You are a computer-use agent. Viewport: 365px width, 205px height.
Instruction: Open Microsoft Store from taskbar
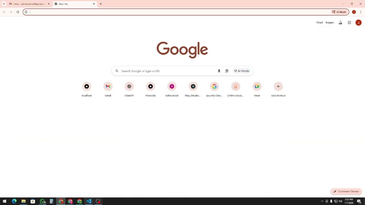tap(33, 201)
